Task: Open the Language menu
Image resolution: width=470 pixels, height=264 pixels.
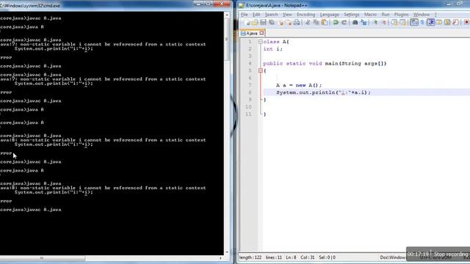Action: pos(330,15)
